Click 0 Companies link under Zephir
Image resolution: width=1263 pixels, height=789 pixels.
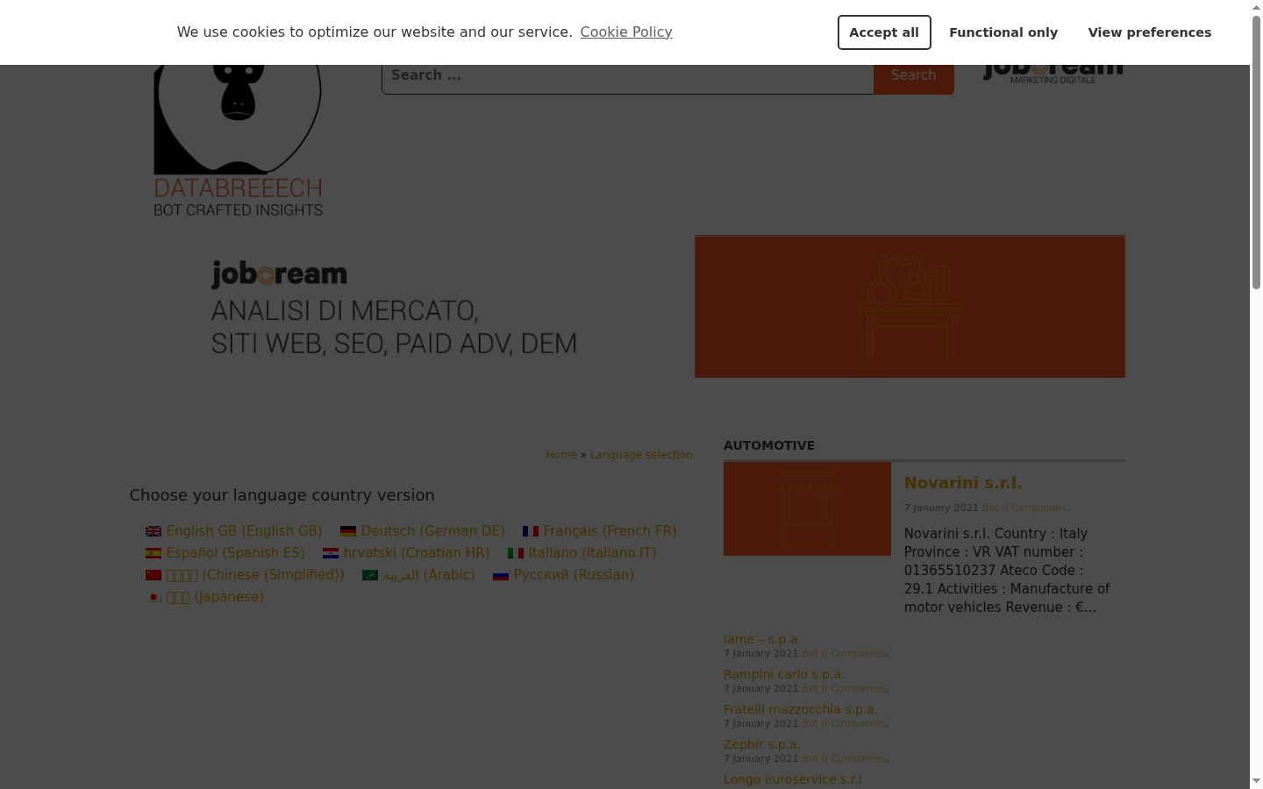coord(854,759)
